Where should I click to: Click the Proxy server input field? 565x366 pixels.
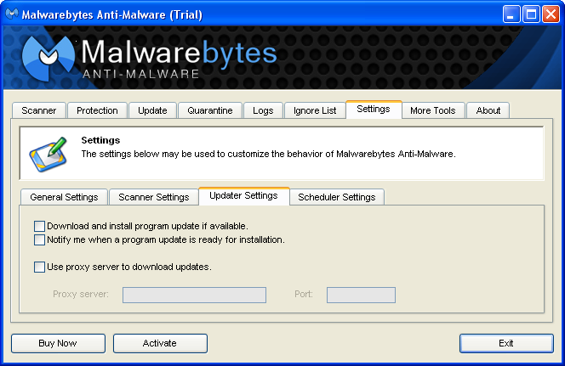point(194,295)
